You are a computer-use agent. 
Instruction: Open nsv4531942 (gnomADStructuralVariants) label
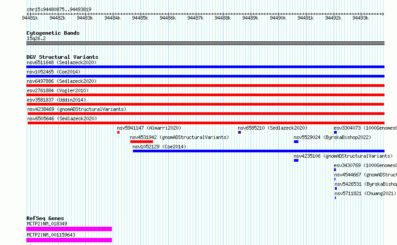179,137
